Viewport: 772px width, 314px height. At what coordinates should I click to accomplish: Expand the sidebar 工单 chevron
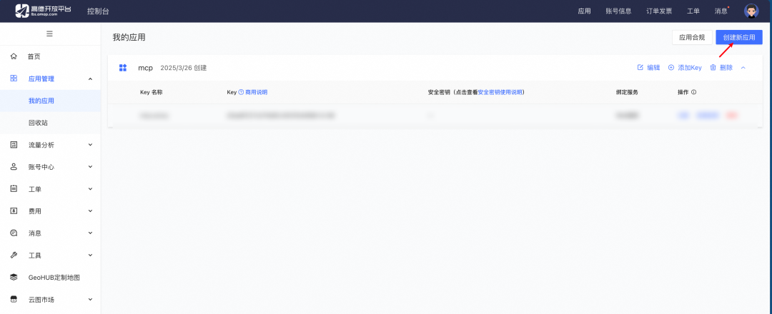tap(91, 189)
